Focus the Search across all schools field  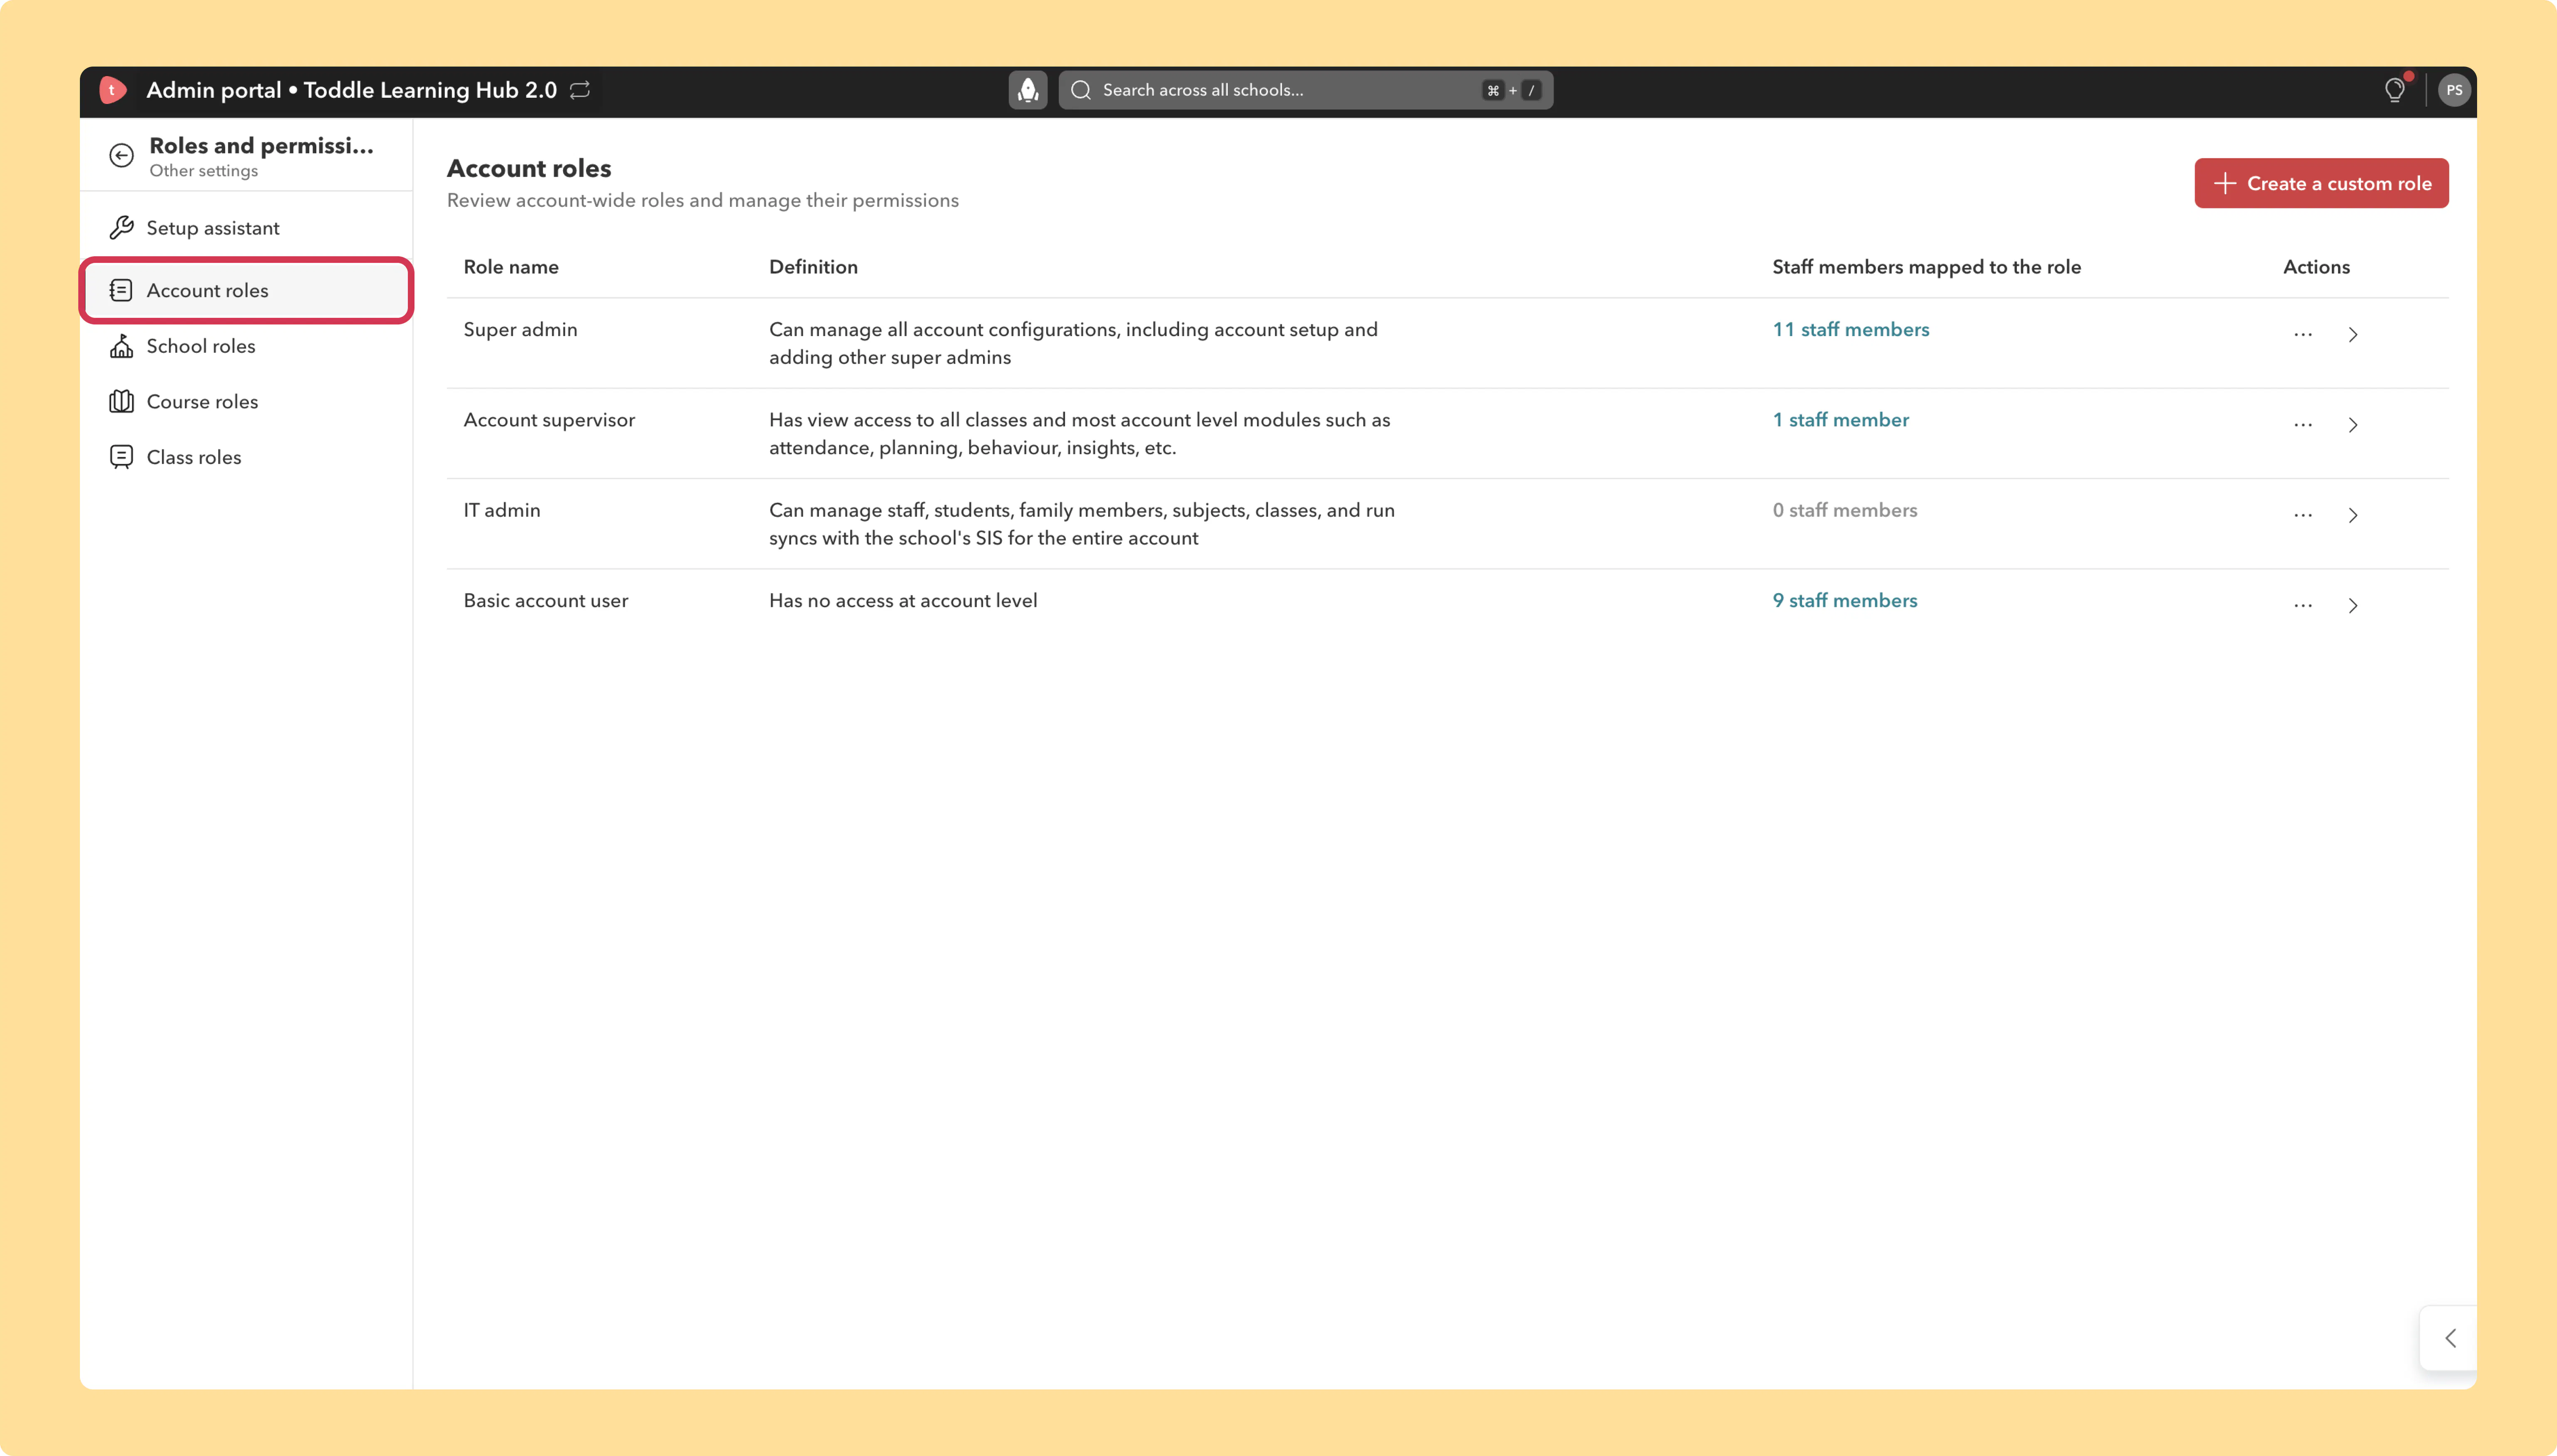(1306, 90)
